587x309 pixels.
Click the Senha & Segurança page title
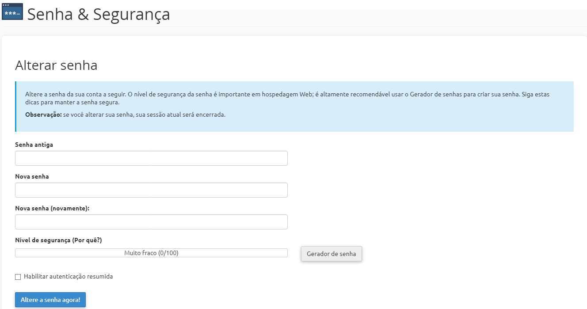tap(99, 14)
